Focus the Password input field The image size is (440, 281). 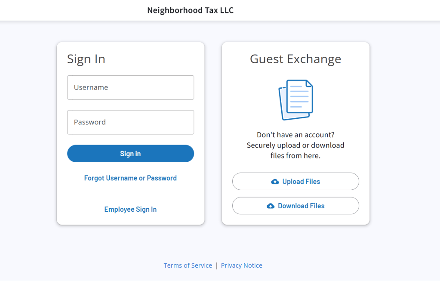click(x=130, y=122)
